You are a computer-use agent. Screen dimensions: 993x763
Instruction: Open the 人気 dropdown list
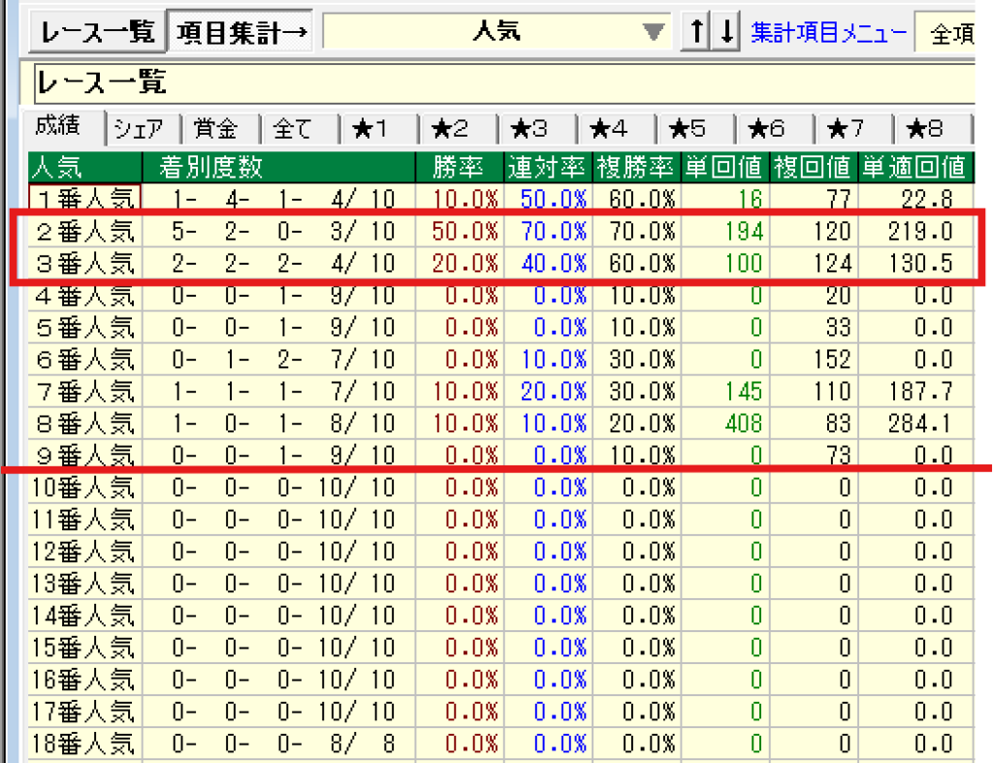click(x=656, y=32)
